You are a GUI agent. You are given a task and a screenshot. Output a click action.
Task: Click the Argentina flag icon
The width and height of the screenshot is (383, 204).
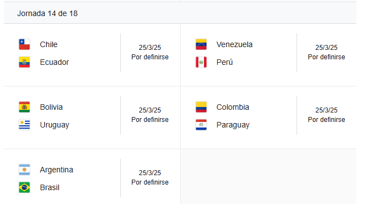tap(24, 170)
